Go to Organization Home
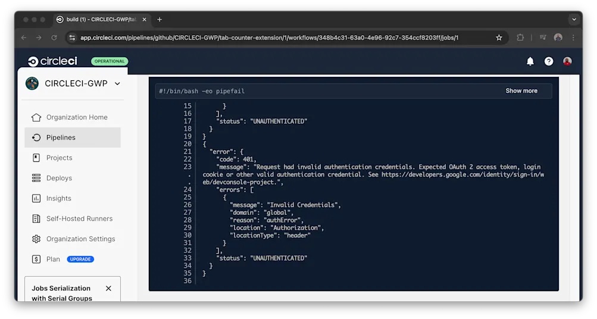597x319 pixels. [x=73, y=117]
